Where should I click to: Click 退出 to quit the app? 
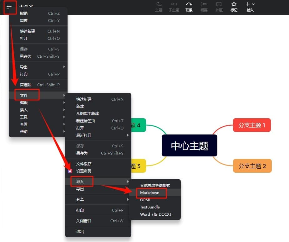click(80, 231)
